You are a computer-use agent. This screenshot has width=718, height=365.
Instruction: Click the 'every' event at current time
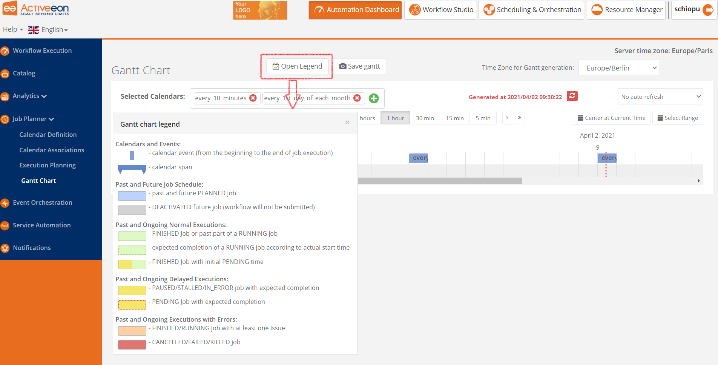[607, 158]
